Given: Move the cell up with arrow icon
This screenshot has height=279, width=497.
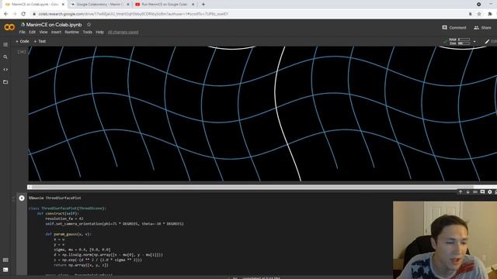Looking at the screenshot, I should click(x=461, y=191).
